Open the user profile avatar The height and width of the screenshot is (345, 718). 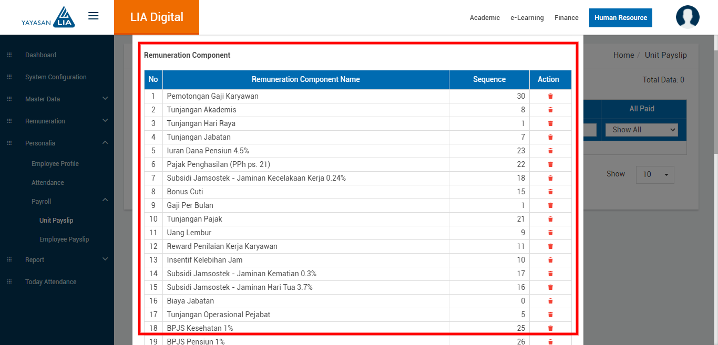(x=688, y=17)
